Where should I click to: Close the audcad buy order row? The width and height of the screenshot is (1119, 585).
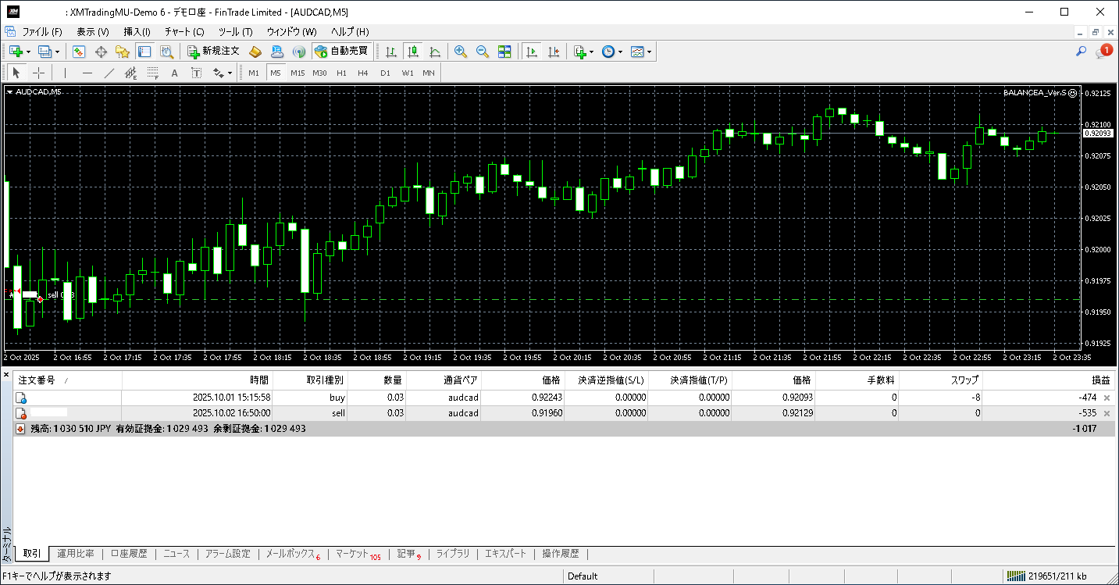(x=1107, y=398)
